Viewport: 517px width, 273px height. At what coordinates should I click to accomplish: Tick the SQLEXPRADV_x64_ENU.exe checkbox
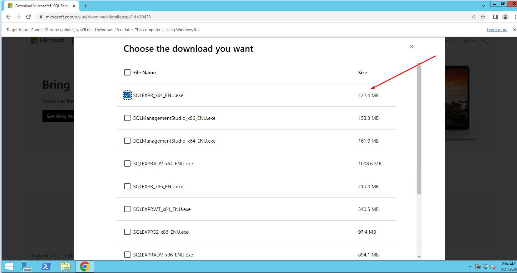coord(127,163)
